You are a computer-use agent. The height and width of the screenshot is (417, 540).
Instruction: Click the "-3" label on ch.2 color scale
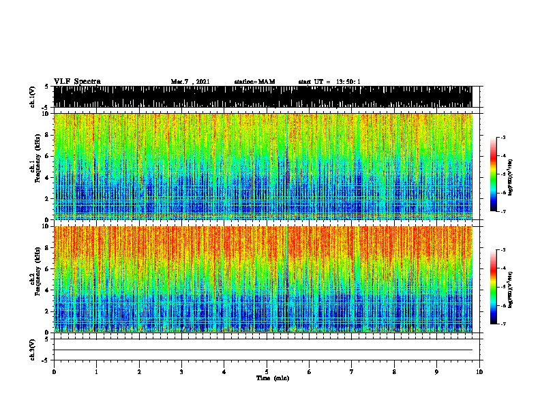(503, 250)
